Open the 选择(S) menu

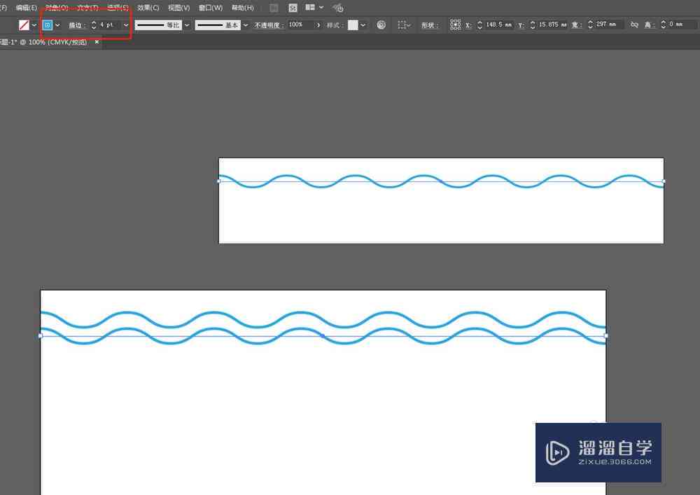pyautogui.click(x=118, y=8)
